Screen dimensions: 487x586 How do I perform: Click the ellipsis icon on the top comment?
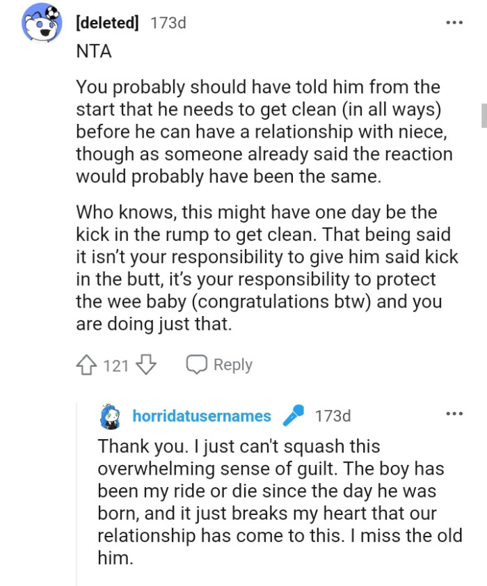click(454, 23)
